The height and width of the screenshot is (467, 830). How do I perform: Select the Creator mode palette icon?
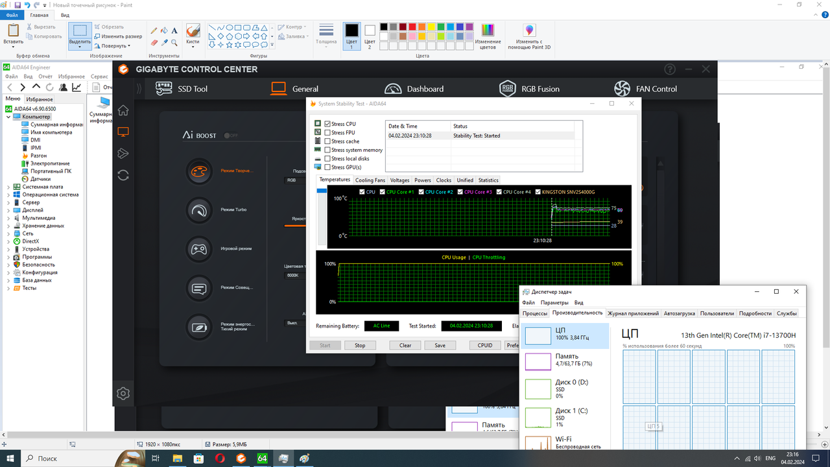[x=199, y=171]
